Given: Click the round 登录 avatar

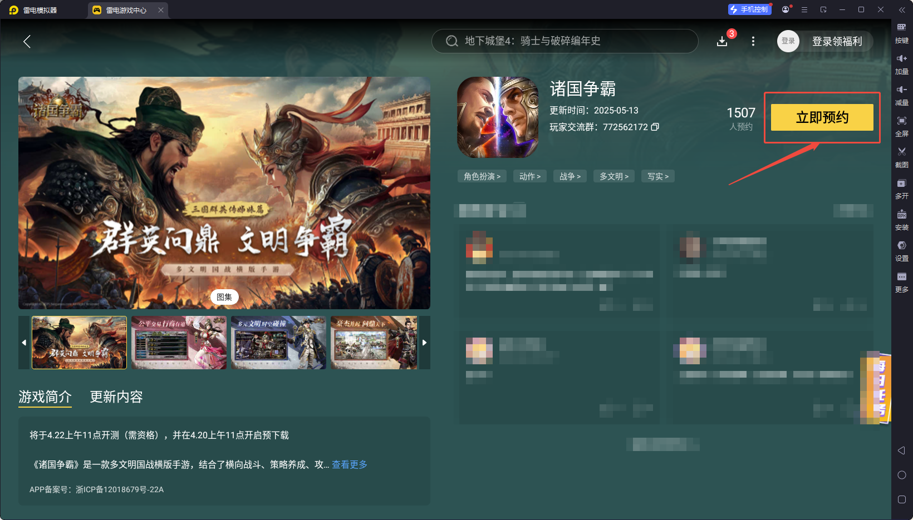Looking at the screenshot, I should click(788, 41).
